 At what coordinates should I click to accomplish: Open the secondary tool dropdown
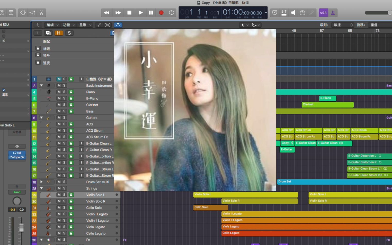point(256,25)
